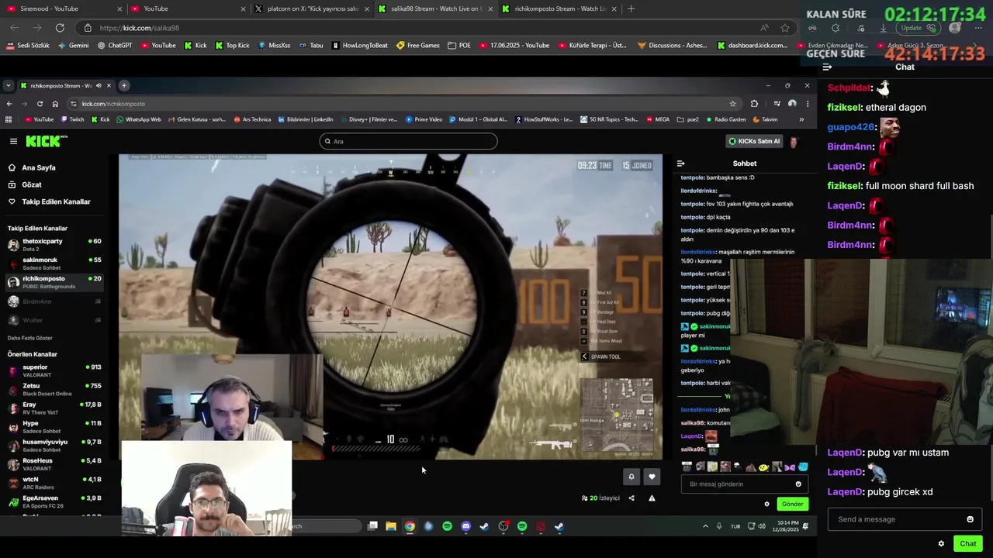
Task: Click the green KICK logo
Action: click(47, 141)
